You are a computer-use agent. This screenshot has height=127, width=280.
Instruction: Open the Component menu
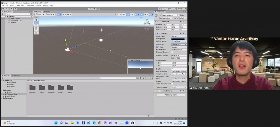(30, 5)
